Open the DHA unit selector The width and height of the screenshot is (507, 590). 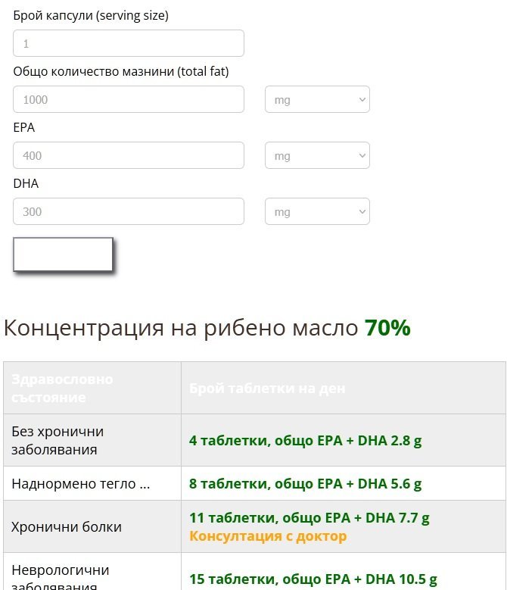click(317, 211)
